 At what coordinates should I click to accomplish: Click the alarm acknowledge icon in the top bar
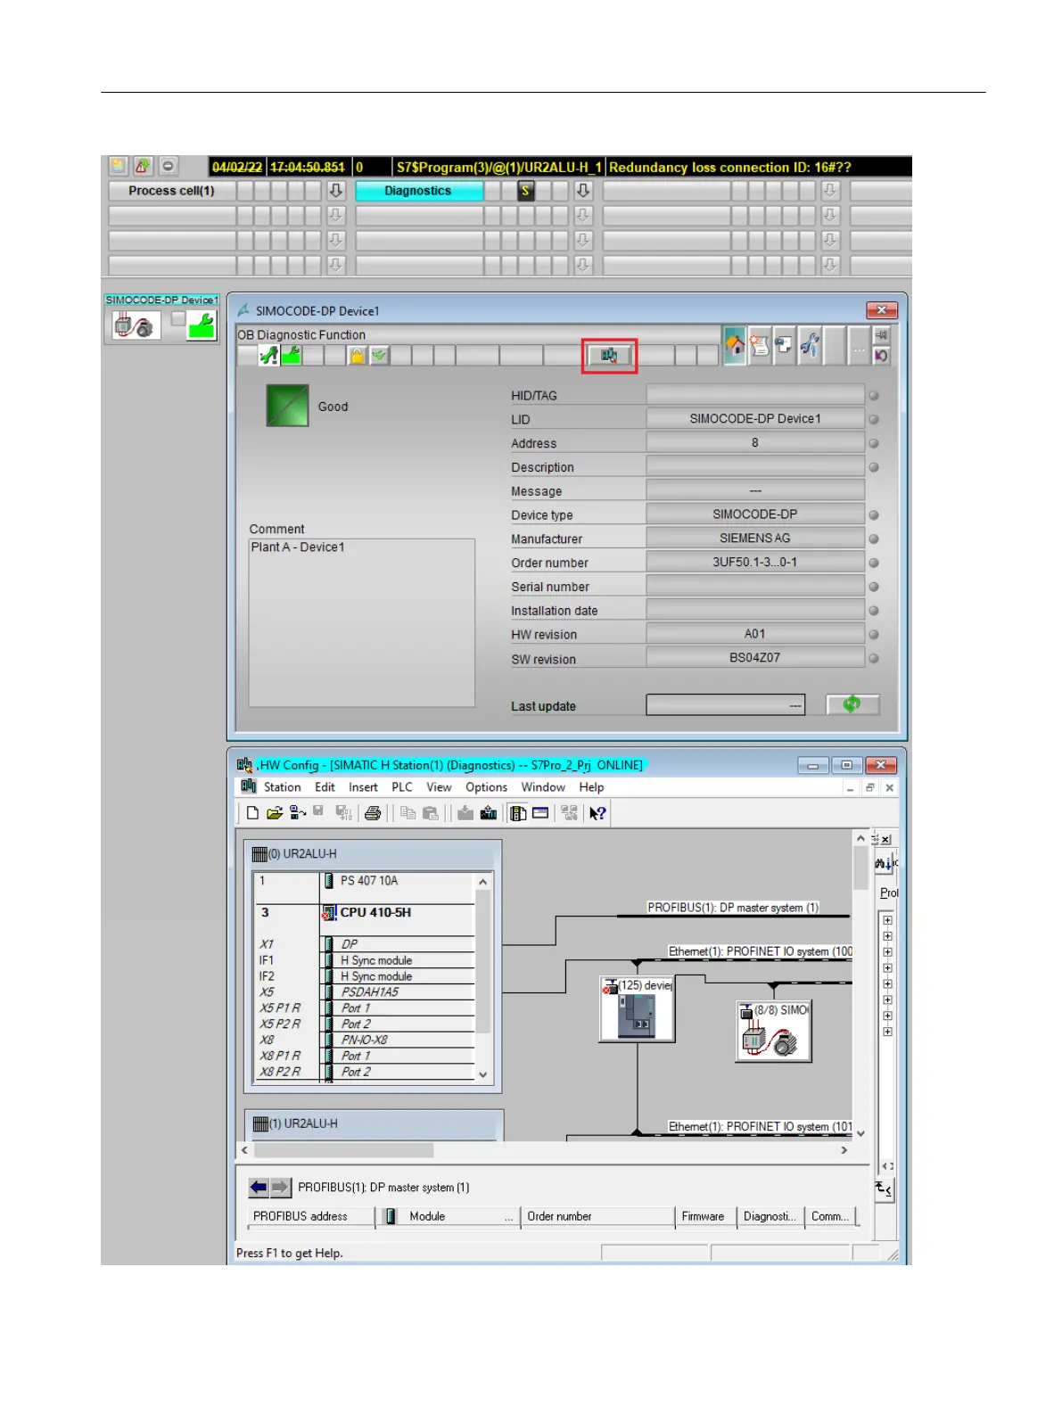(x=143, y=166)
